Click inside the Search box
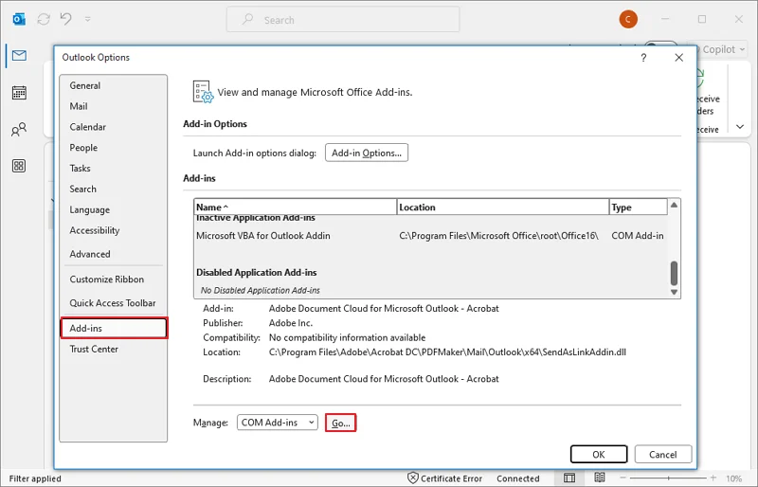 tap(343, 19)
